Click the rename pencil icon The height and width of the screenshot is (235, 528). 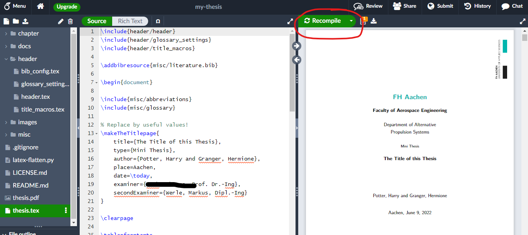(x=61, y=21)
